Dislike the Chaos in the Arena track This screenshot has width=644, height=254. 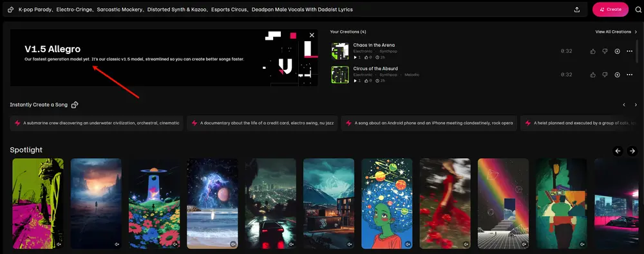[605, 51]
